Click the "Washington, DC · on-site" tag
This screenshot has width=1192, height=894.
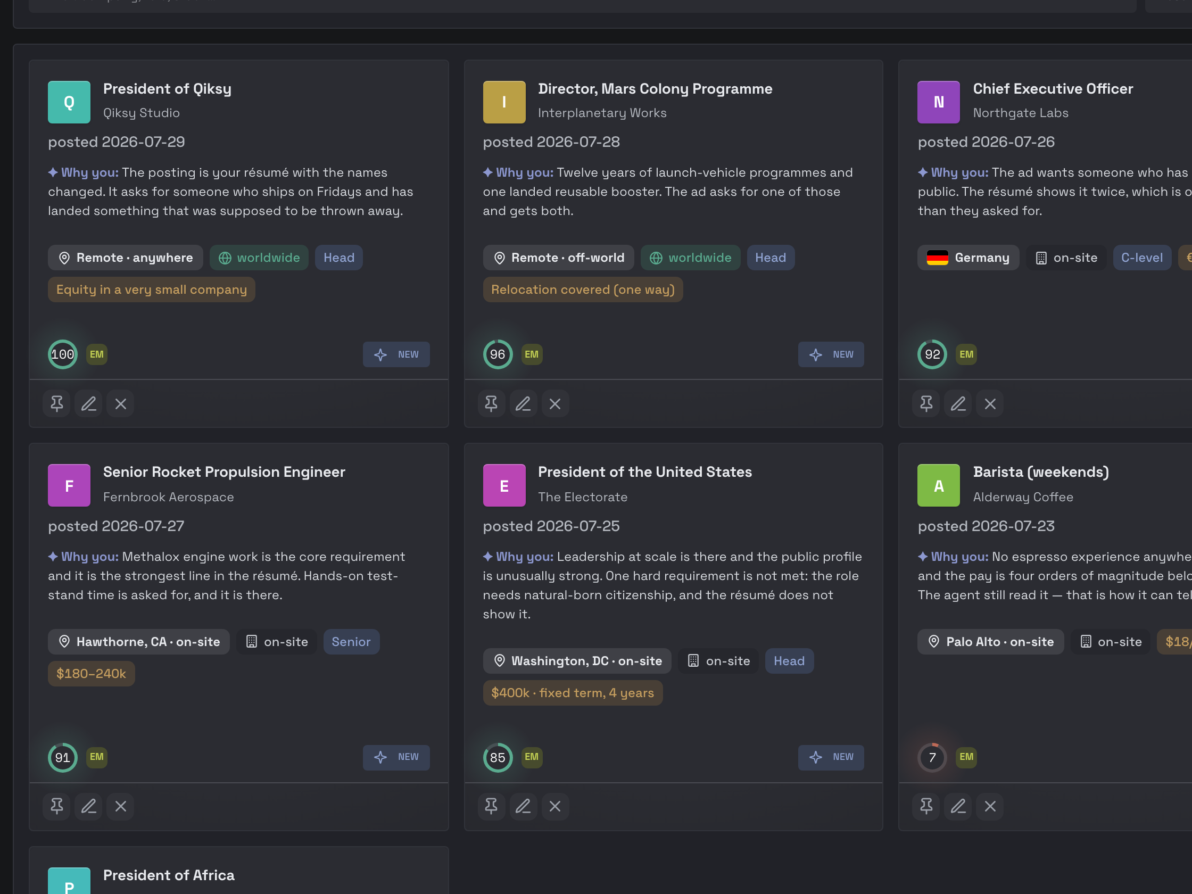[577, 661]
